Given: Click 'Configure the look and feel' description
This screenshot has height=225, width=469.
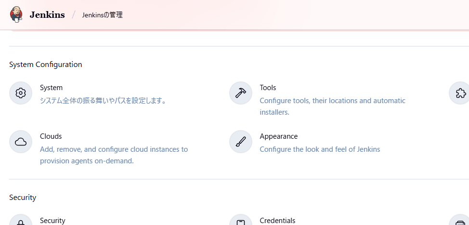Looking at the screenshot, I should pos(320,149).
